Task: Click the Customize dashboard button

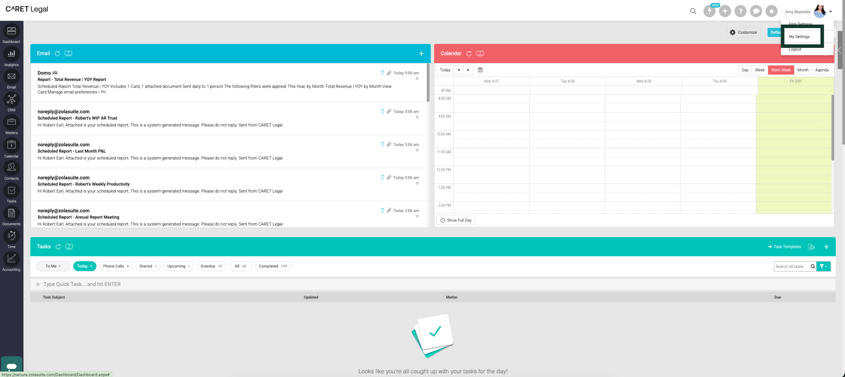Action: pyautogui.click(x=743, y=32)
